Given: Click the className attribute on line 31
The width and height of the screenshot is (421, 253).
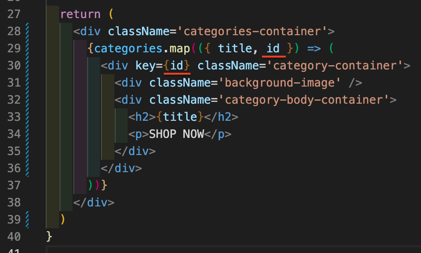Looking at the screenshot, I should pos(180,83).
